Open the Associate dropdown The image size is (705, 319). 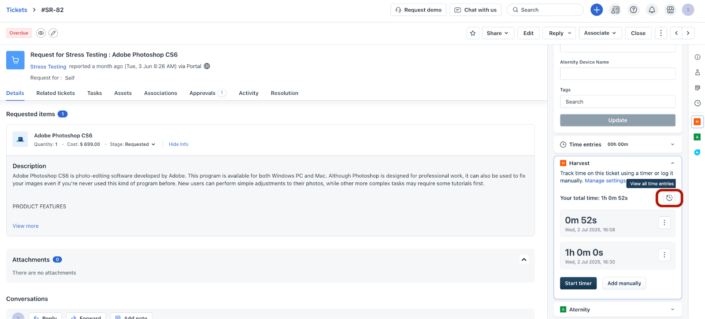click(x=600, y=33)
